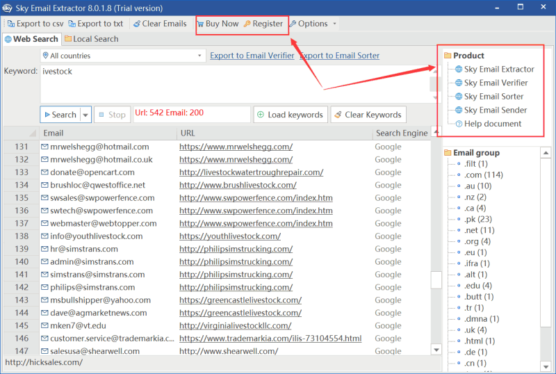Click the Clear Emails broom button

(160, 24)
